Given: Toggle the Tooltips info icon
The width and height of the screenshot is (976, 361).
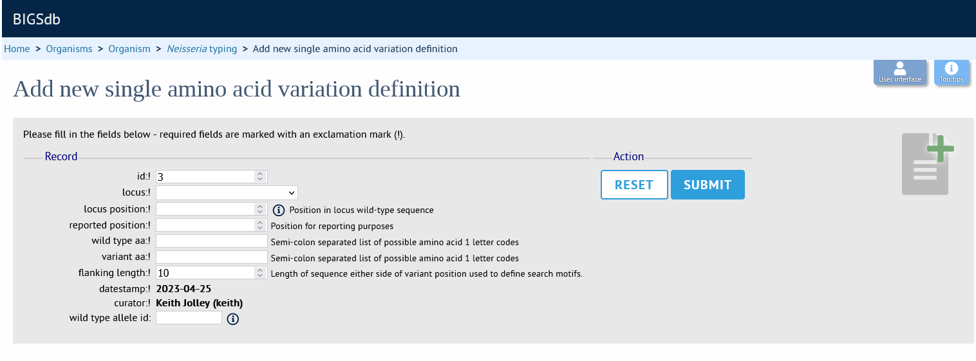Looking at the screenshot, I should click(952, 73).
